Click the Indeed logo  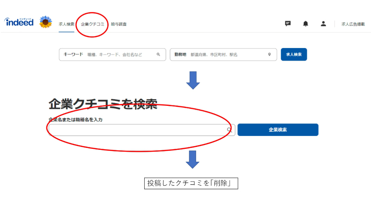pos(19,22)
